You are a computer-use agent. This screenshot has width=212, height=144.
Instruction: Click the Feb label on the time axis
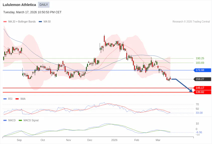coord(137,140)
